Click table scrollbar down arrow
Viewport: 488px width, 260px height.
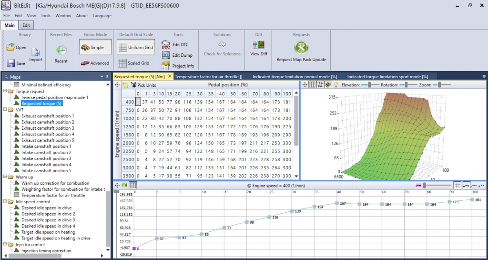pyautogui.click(x=296, y=176)
